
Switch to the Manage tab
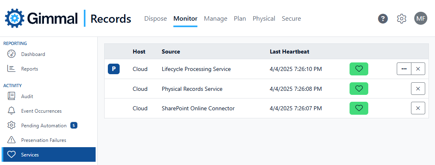coord(215,19)
